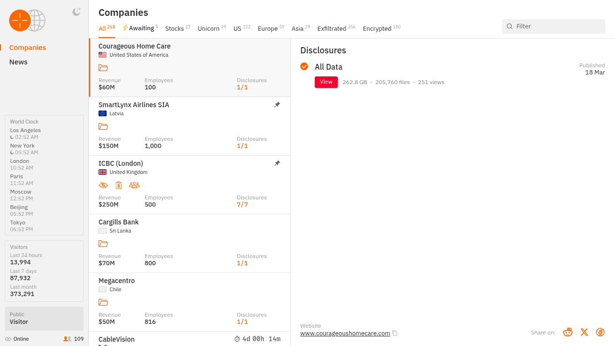Image resolution: width=615 pixels, height=346 pixels.
Task: Open www.courageoushomecare.com link
Action: pyautogui.click(x=345, y=333)
